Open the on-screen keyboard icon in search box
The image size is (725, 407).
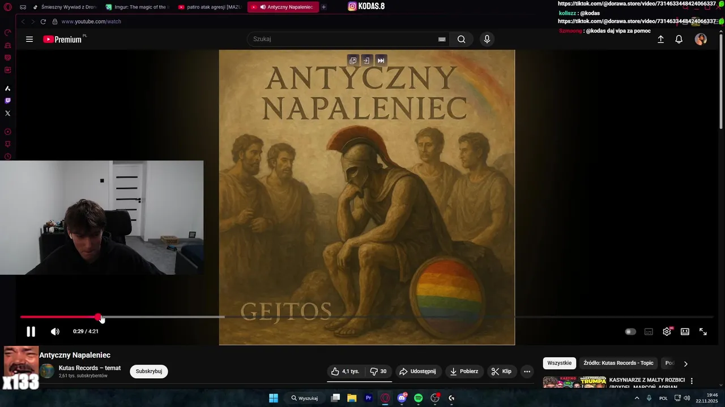442,39
